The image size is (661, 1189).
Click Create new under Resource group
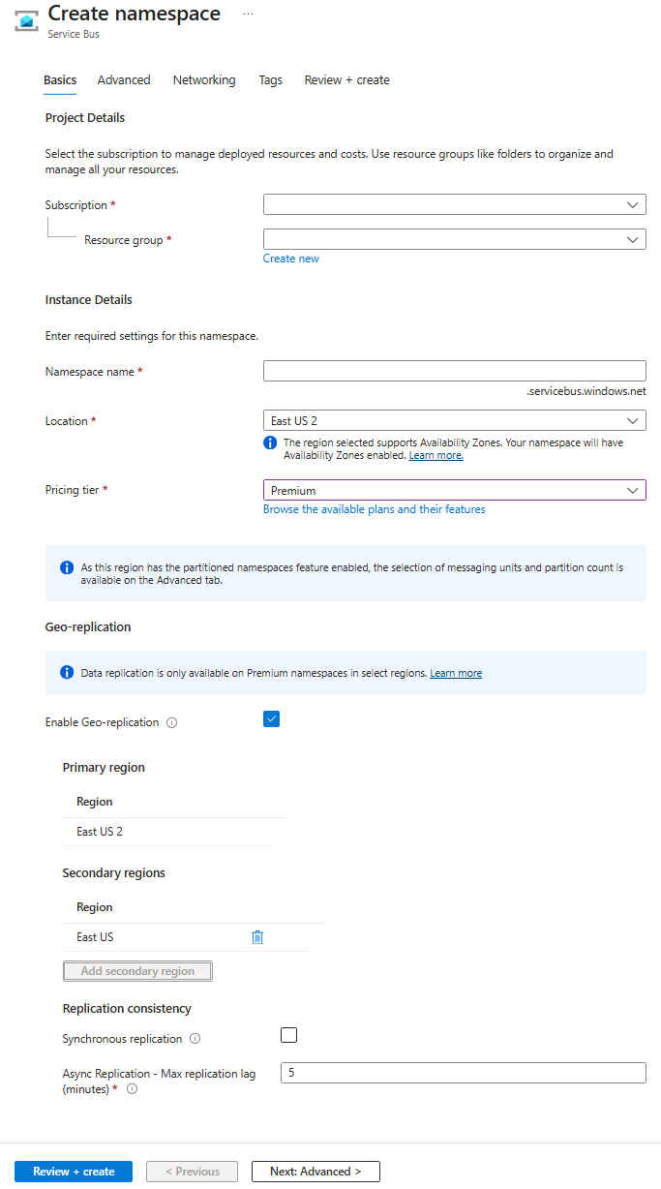(290, 258)
